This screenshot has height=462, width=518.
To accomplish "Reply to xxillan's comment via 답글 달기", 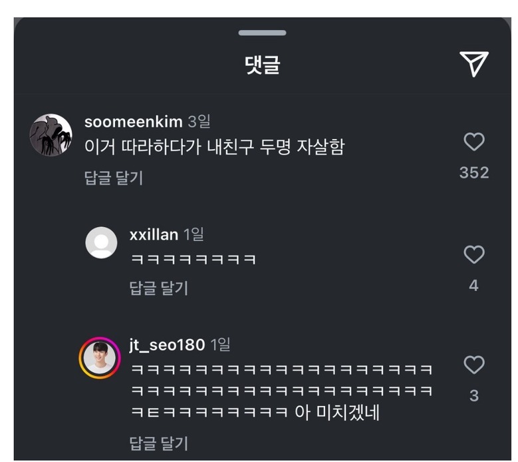I will click(x=158, y=288).
